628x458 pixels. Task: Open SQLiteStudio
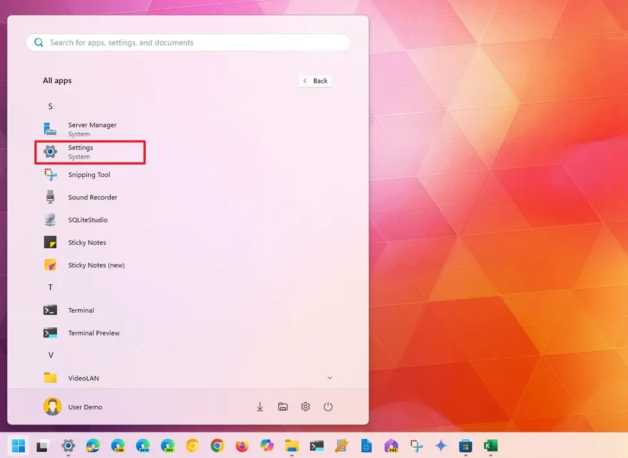click(87, 220)
